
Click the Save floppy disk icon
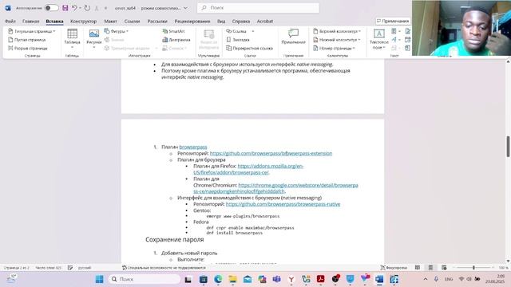(65, 8)
